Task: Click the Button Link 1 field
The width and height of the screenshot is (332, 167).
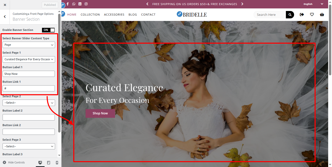Action: 29,88
